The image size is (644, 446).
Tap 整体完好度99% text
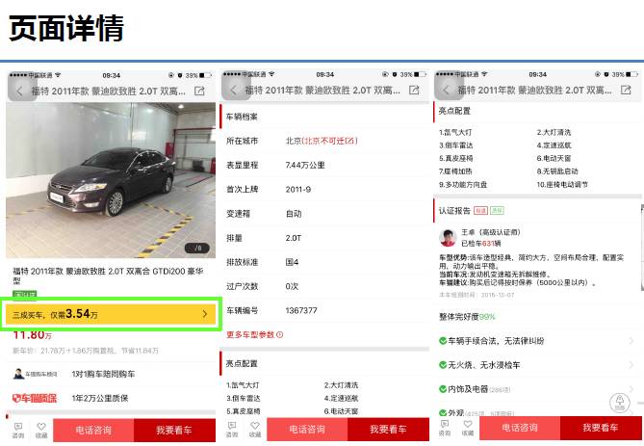[467, 317]
